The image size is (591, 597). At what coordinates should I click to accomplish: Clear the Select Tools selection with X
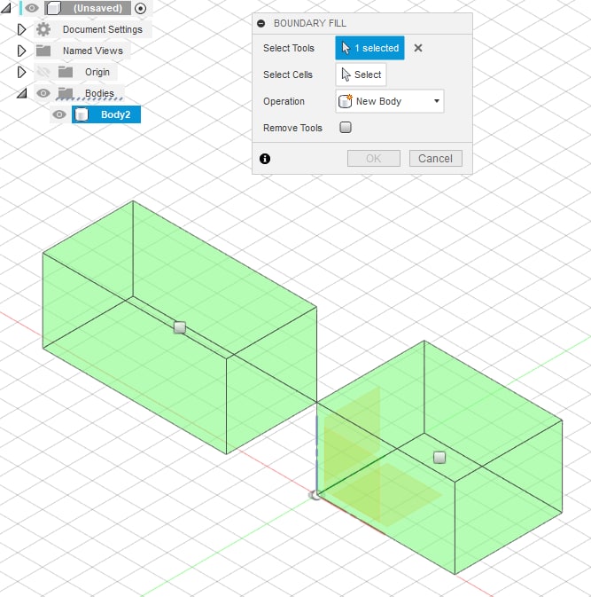tap(418, 48)
